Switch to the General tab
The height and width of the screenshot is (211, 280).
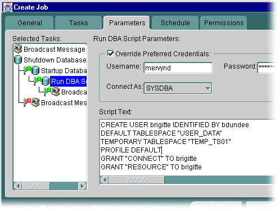point(30,23)
